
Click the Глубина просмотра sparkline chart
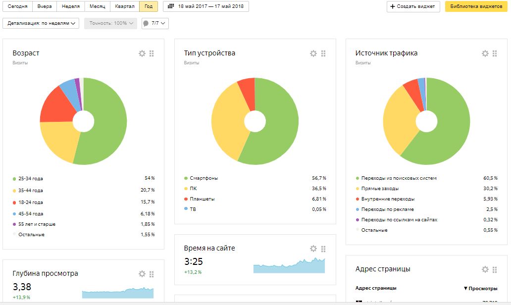118,293
